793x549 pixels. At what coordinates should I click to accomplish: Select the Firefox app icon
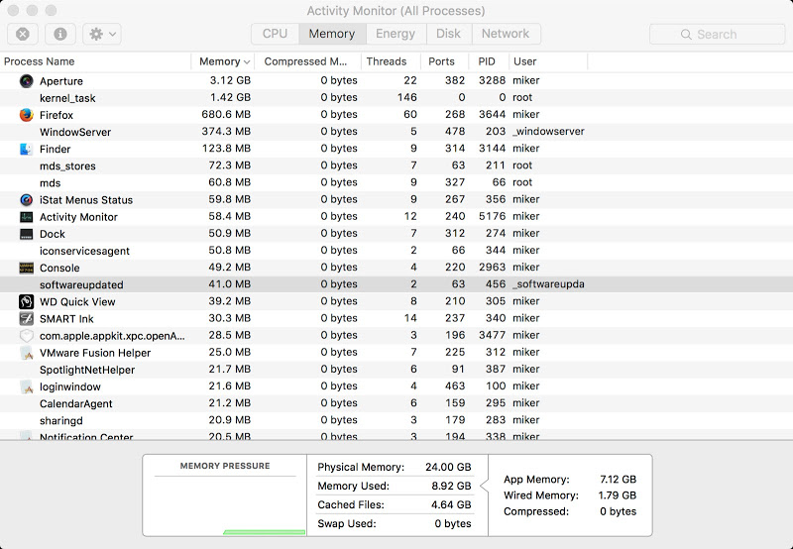27,115
